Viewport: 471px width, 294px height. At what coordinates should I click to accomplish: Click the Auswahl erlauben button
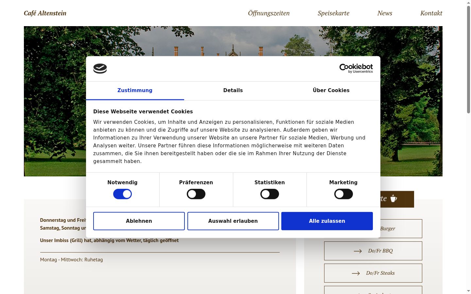[233, 221]
